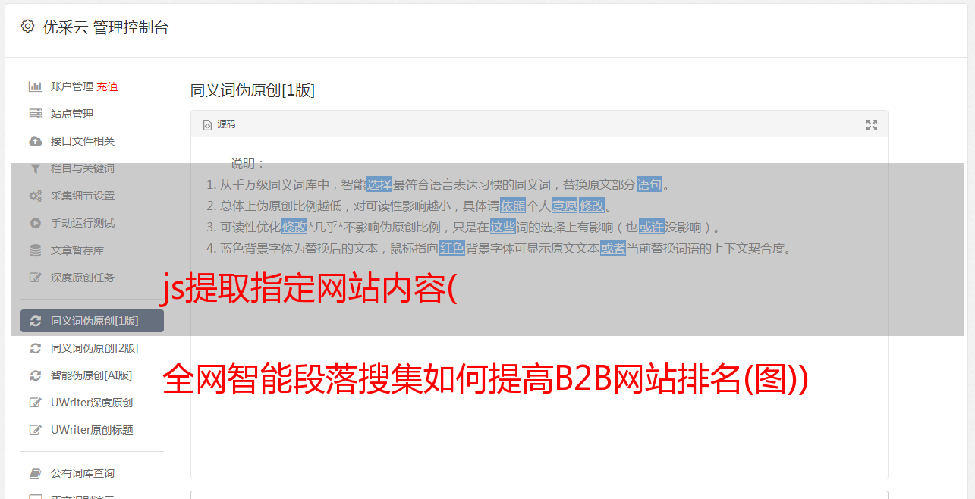Click the gear icon beside 优采云 管理控制台
975x499 pixels.
pos(28,27)
